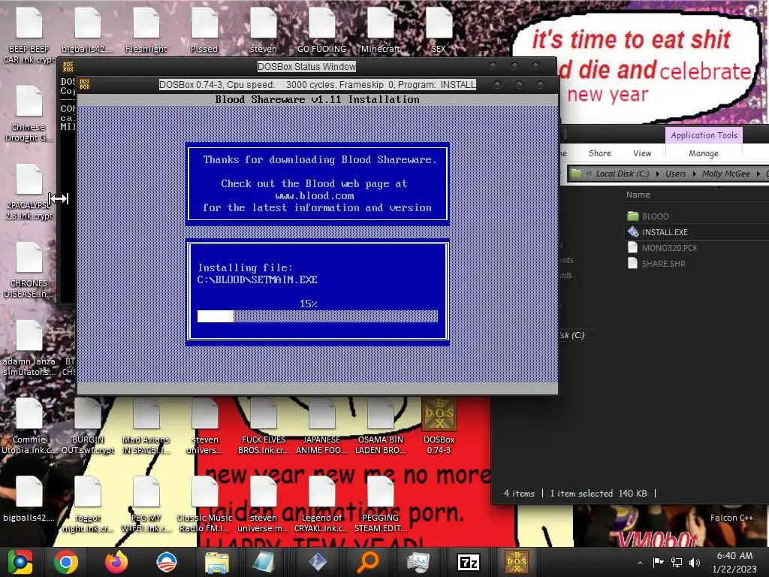Click the circular red-white-blue logo taskbar icon
The width and height of the screenshot is (769, 577).
[167, 562]
